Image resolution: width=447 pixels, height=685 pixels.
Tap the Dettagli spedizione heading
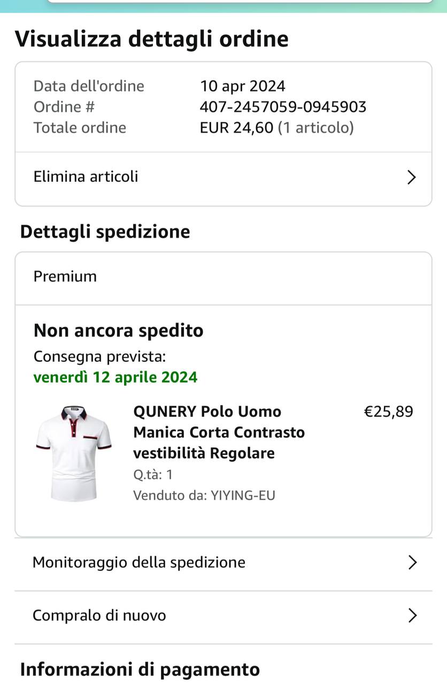[105, 232]
